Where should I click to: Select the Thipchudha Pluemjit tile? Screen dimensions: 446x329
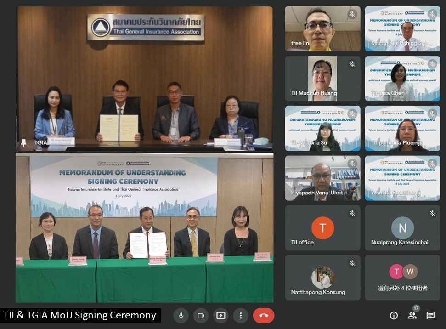pos(402,128)
